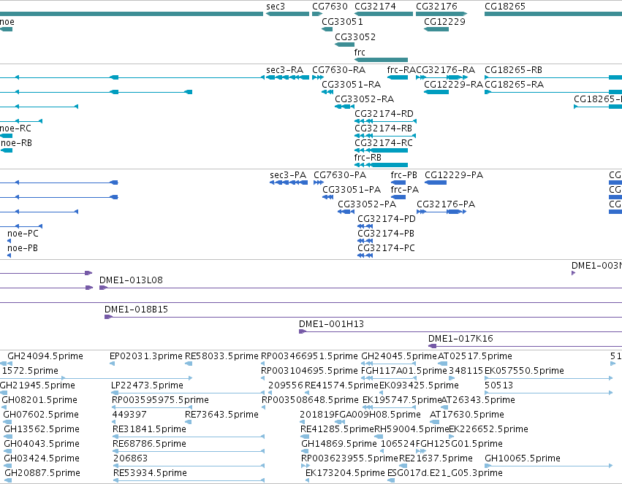This screenshot has height=484, width=622.
Task: Open protein frc-PB label
Action: click(403, 175)
